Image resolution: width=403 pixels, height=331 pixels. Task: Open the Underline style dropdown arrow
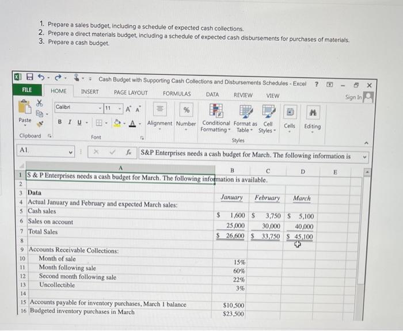tap(86, 123)
